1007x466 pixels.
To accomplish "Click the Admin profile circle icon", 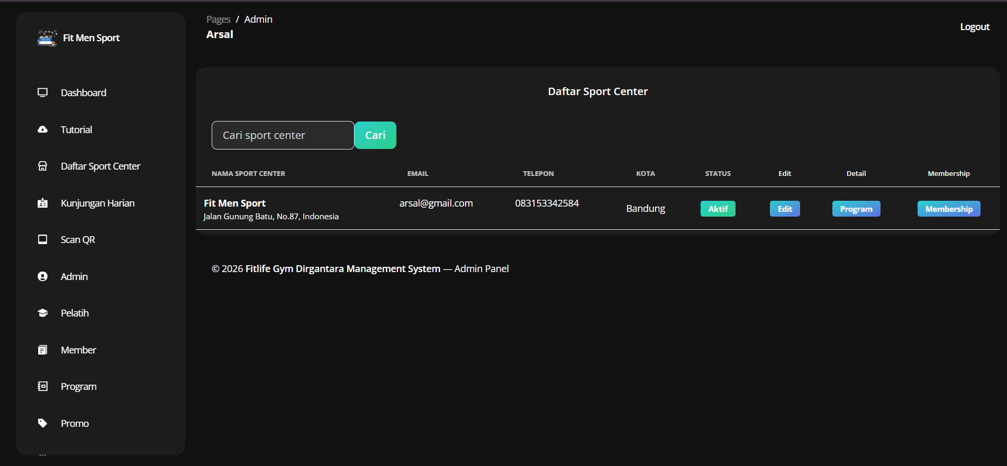I will pyautogui.click(x=43, y=276).
